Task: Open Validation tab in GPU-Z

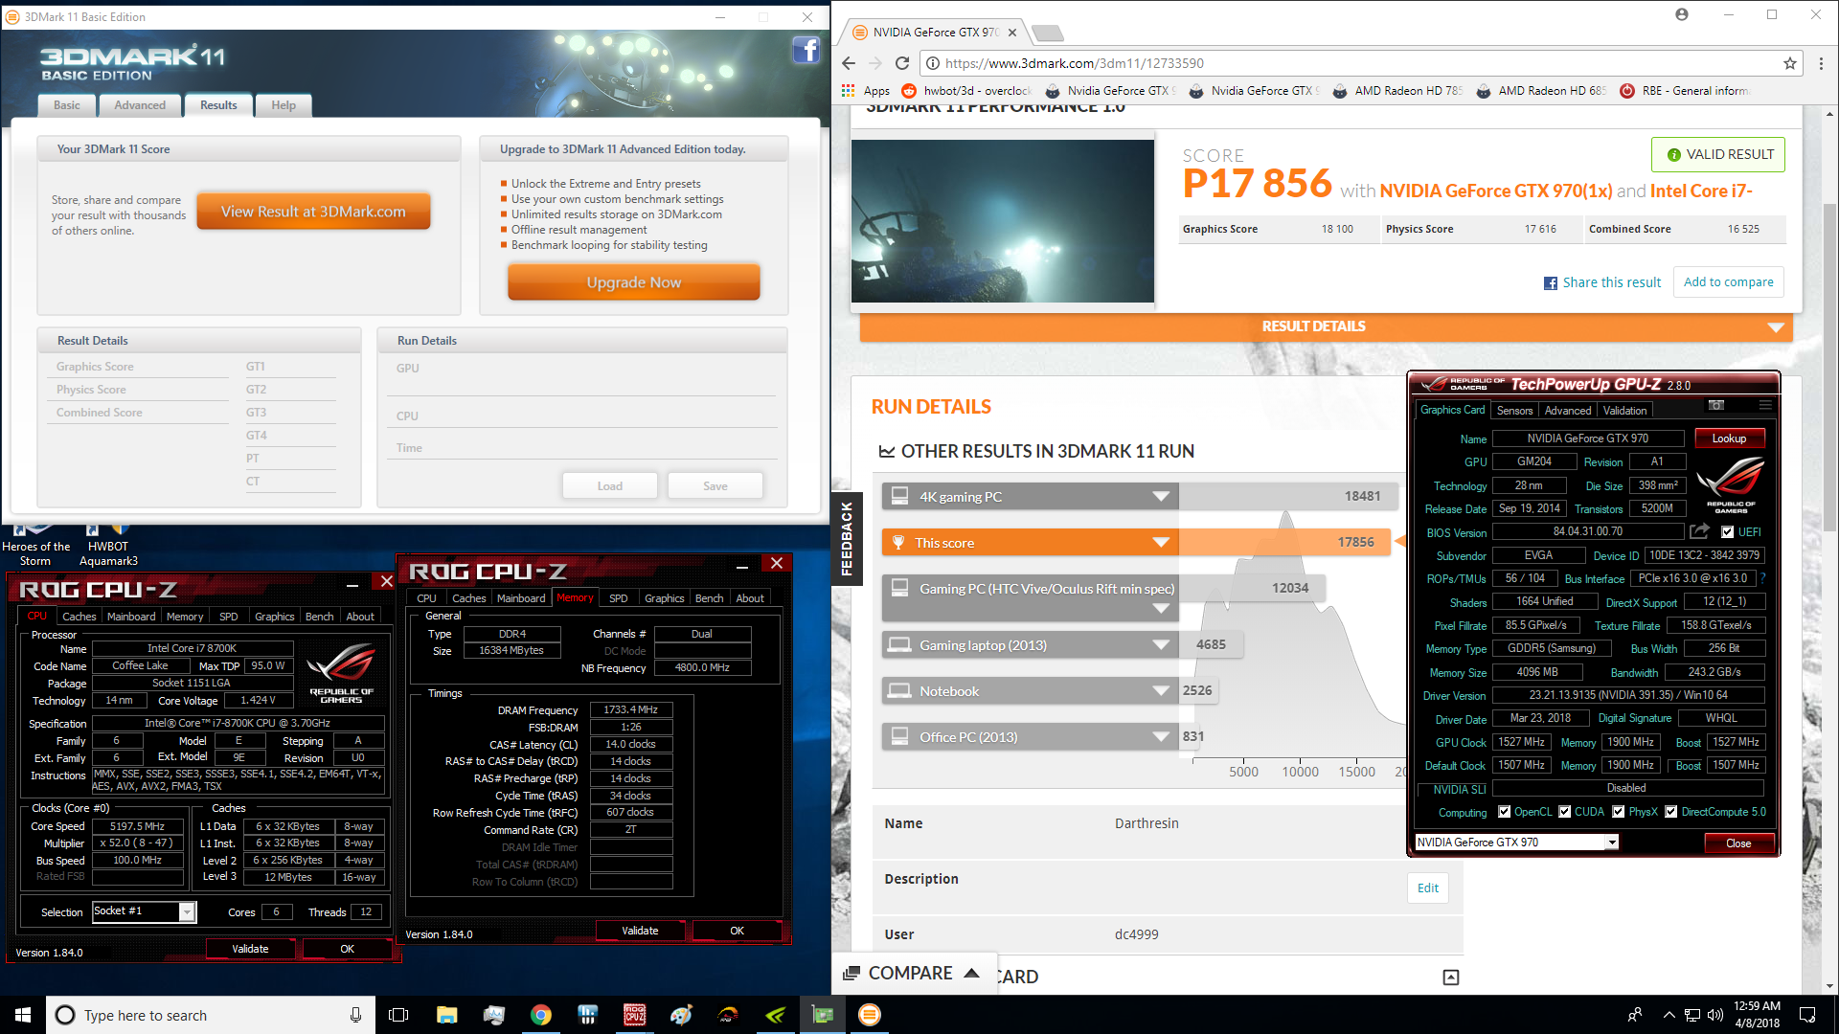Action: click(x=1624, y=411)
